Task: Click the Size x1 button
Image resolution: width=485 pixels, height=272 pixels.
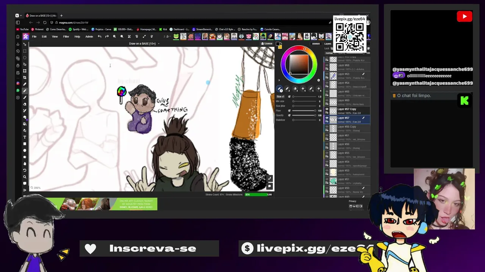Action: click(280, 97)
